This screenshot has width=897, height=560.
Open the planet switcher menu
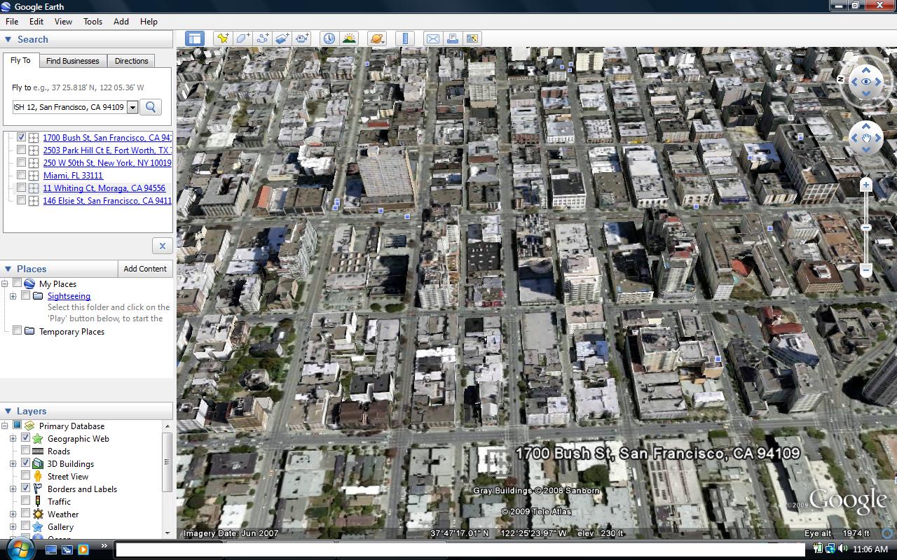(377, 38)
